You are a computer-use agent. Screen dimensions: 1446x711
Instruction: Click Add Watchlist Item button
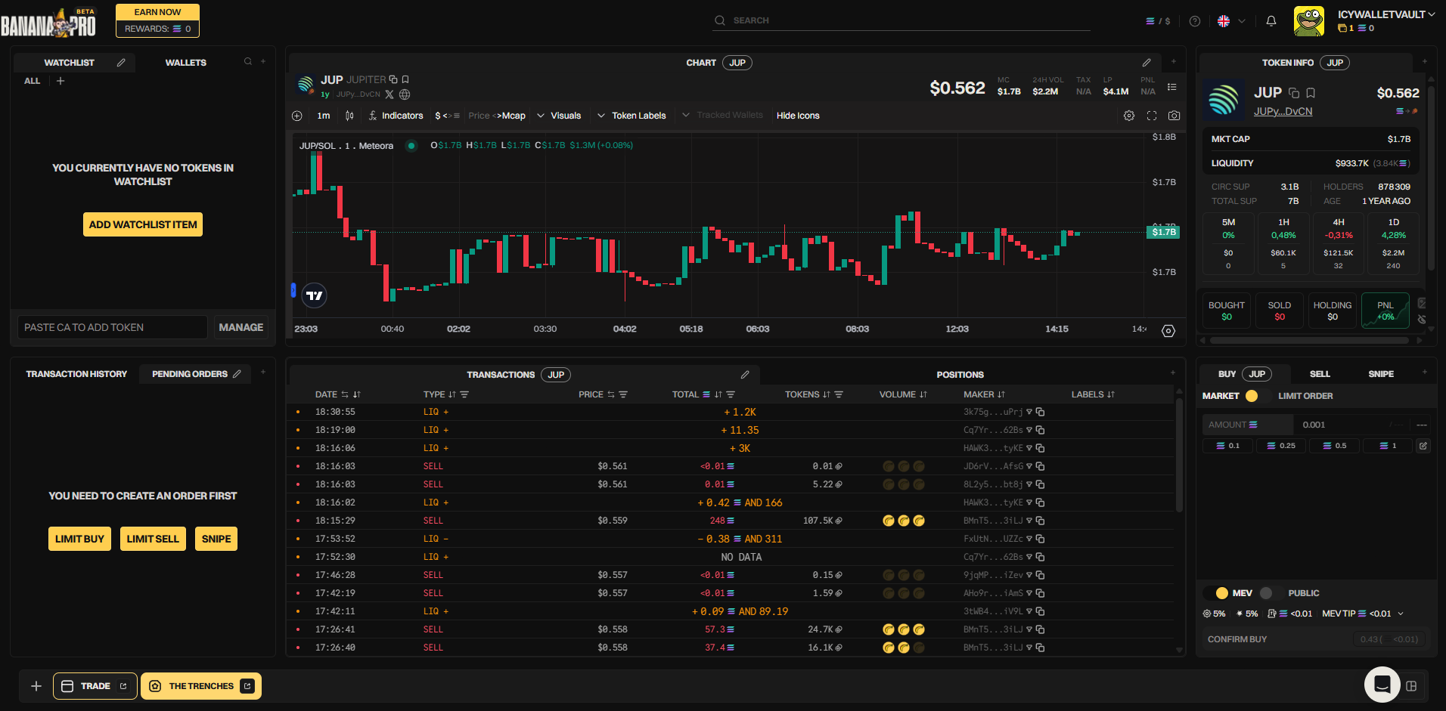click(143, 224)
